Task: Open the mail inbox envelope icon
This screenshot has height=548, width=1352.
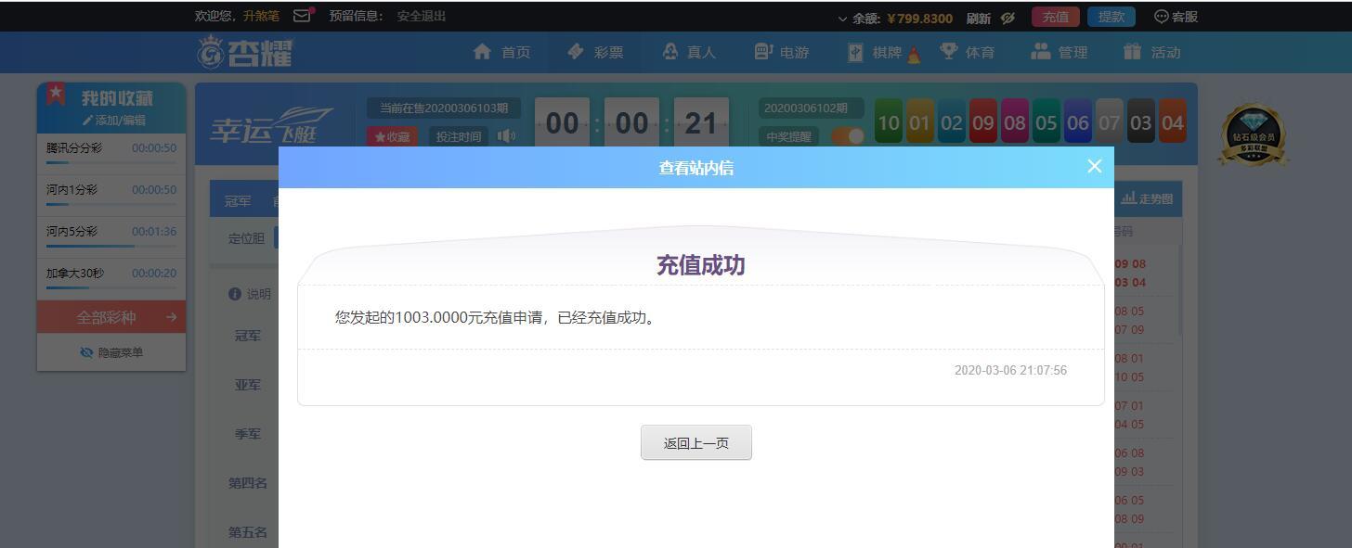Action: click(x=302, y=16)
